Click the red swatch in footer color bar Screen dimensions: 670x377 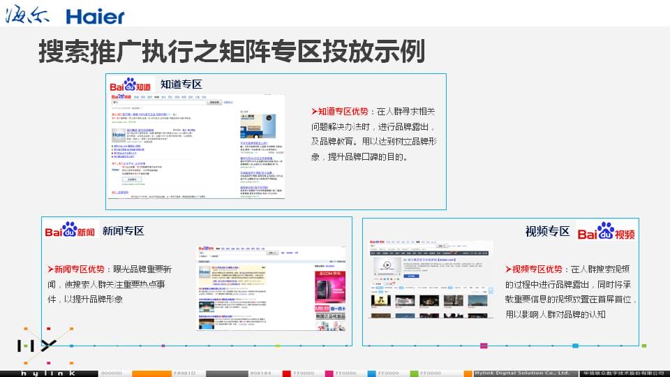287,374
